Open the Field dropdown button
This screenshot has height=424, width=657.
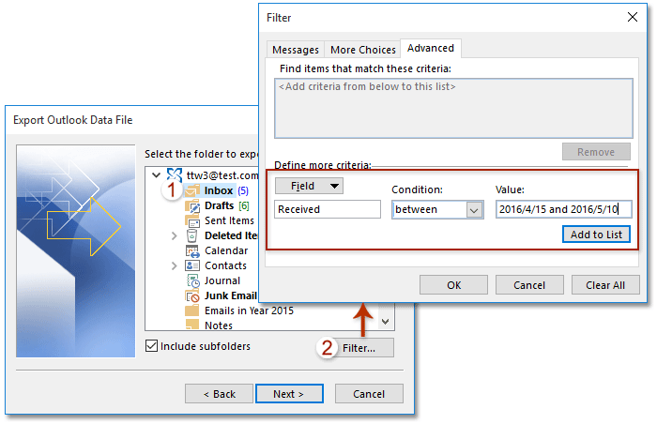(309, 186)
